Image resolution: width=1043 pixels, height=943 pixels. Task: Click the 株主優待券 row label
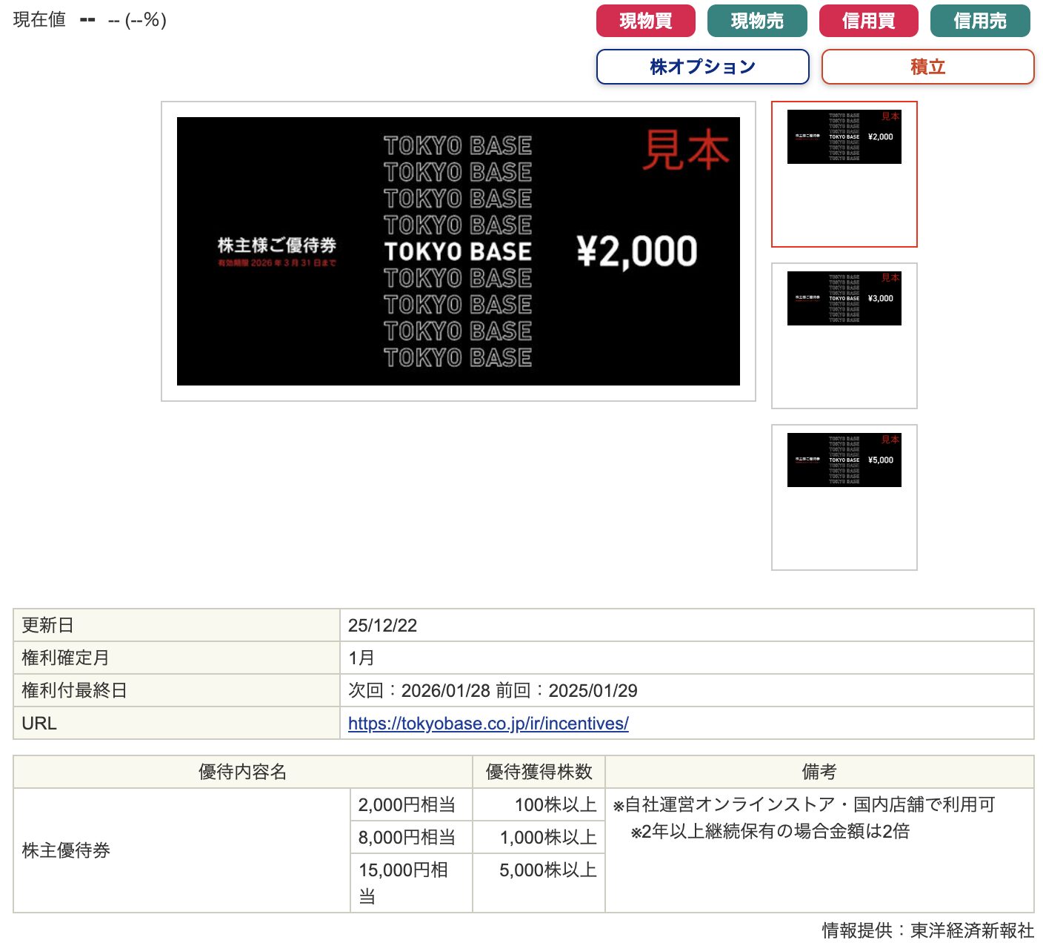(x=66, y=850)
